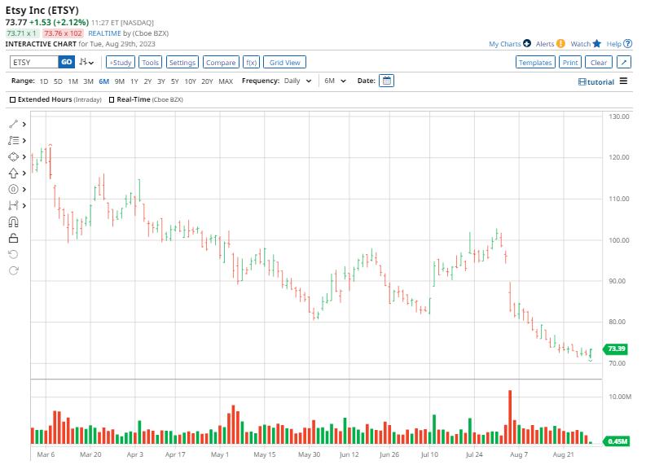Click the ETSY symbol input field
Image resolution: width=646 pixels, height=465 pixels.
(x=33, y=62)
